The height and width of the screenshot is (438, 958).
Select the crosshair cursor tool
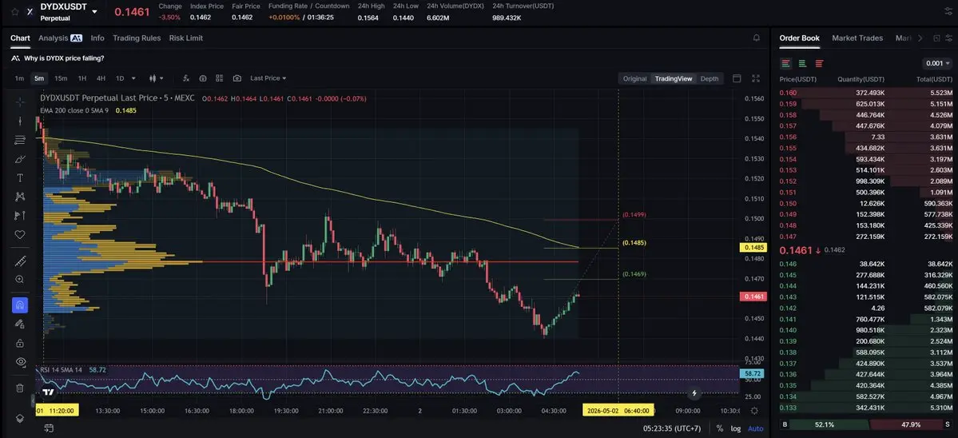pyautogui.click(x=19, y=102)
